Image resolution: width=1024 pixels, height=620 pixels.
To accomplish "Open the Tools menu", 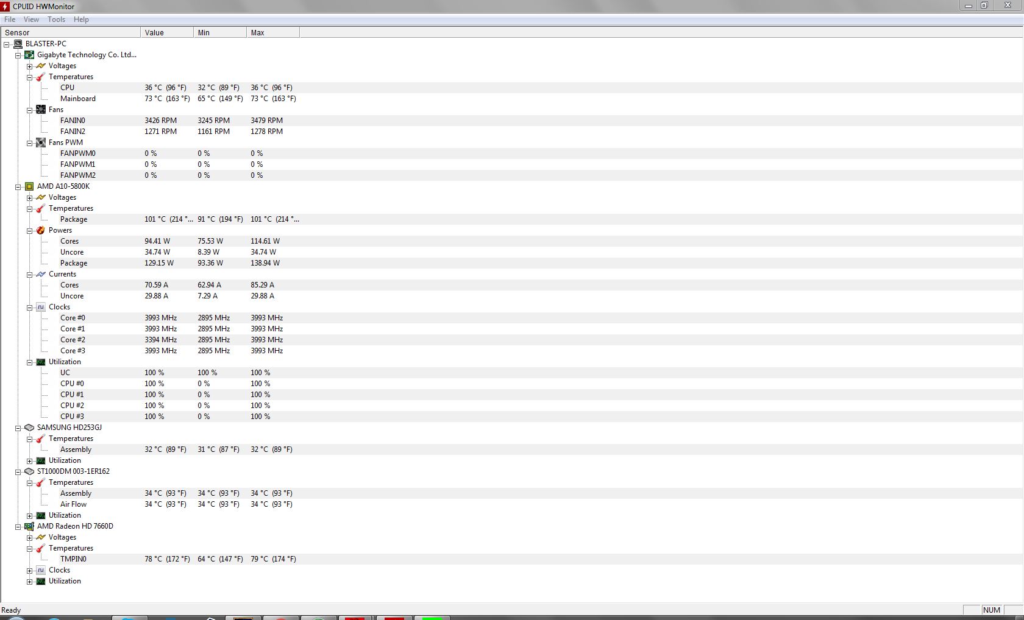I will pyautogui.click(x=57, y=19).
